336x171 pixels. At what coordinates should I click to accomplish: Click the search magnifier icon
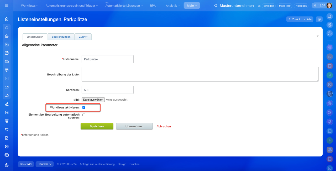[x=216, y=6]
